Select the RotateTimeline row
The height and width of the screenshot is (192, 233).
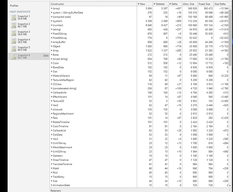(x=139, y=122)
